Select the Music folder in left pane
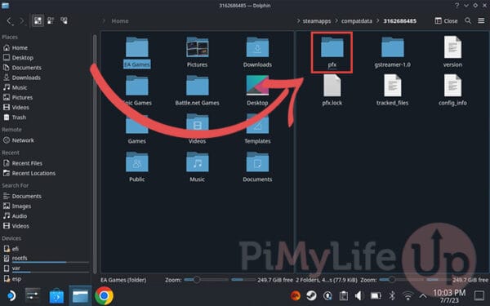 (197, 167)
